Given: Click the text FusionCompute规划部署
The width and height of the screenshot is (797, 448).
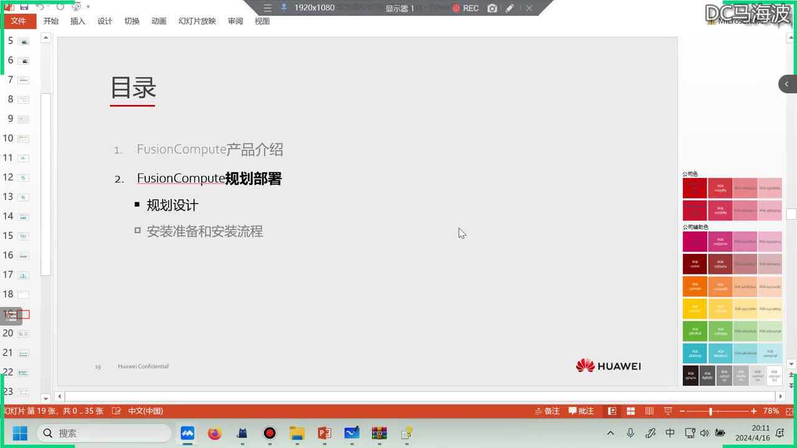Looking at the screenshot, I should (x=209, y=179).
